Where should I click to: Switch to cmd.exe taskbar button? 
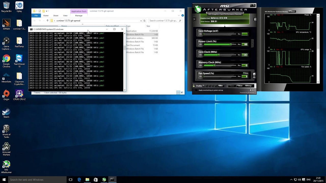tap(112, 180)
